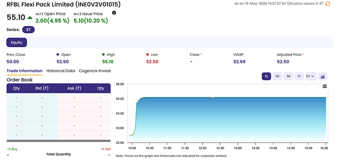Click the High price value 55.10
This screenshot has width=337, height=161.
108,62
